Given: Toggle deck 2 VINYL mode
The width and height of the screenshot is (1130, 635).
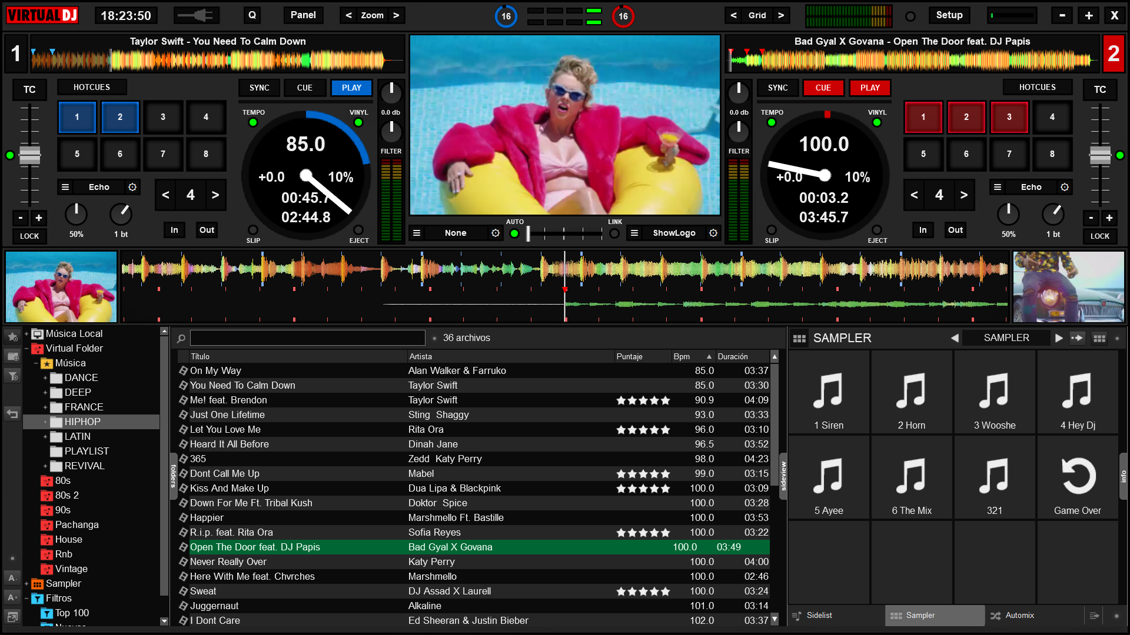Looking at the screenshot, I should tap(877, 122).
